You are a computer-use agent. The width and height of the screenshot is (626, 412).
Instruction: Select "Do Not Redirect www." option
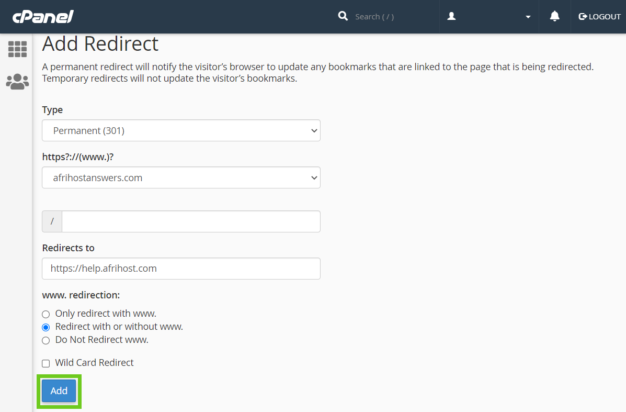(x=46, y=340)
